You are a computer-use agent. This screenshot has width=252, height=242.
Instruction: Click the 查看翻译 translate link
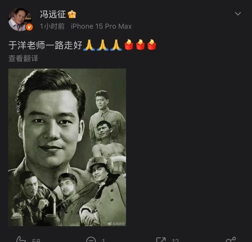(x=23, y=58)
